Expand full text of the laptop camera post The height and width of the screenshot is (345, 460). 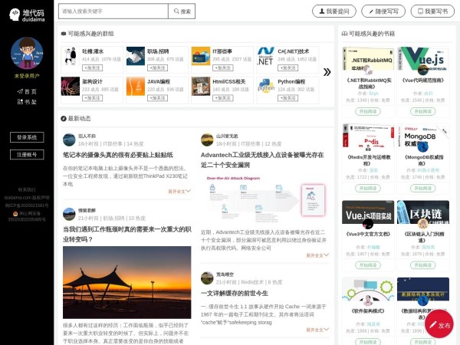179,191
